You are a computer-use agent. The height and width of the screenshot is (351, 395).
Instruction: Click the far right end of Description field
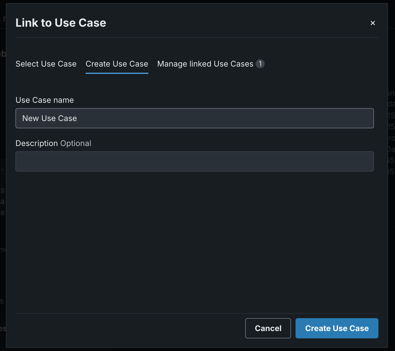tap(368, 161)
